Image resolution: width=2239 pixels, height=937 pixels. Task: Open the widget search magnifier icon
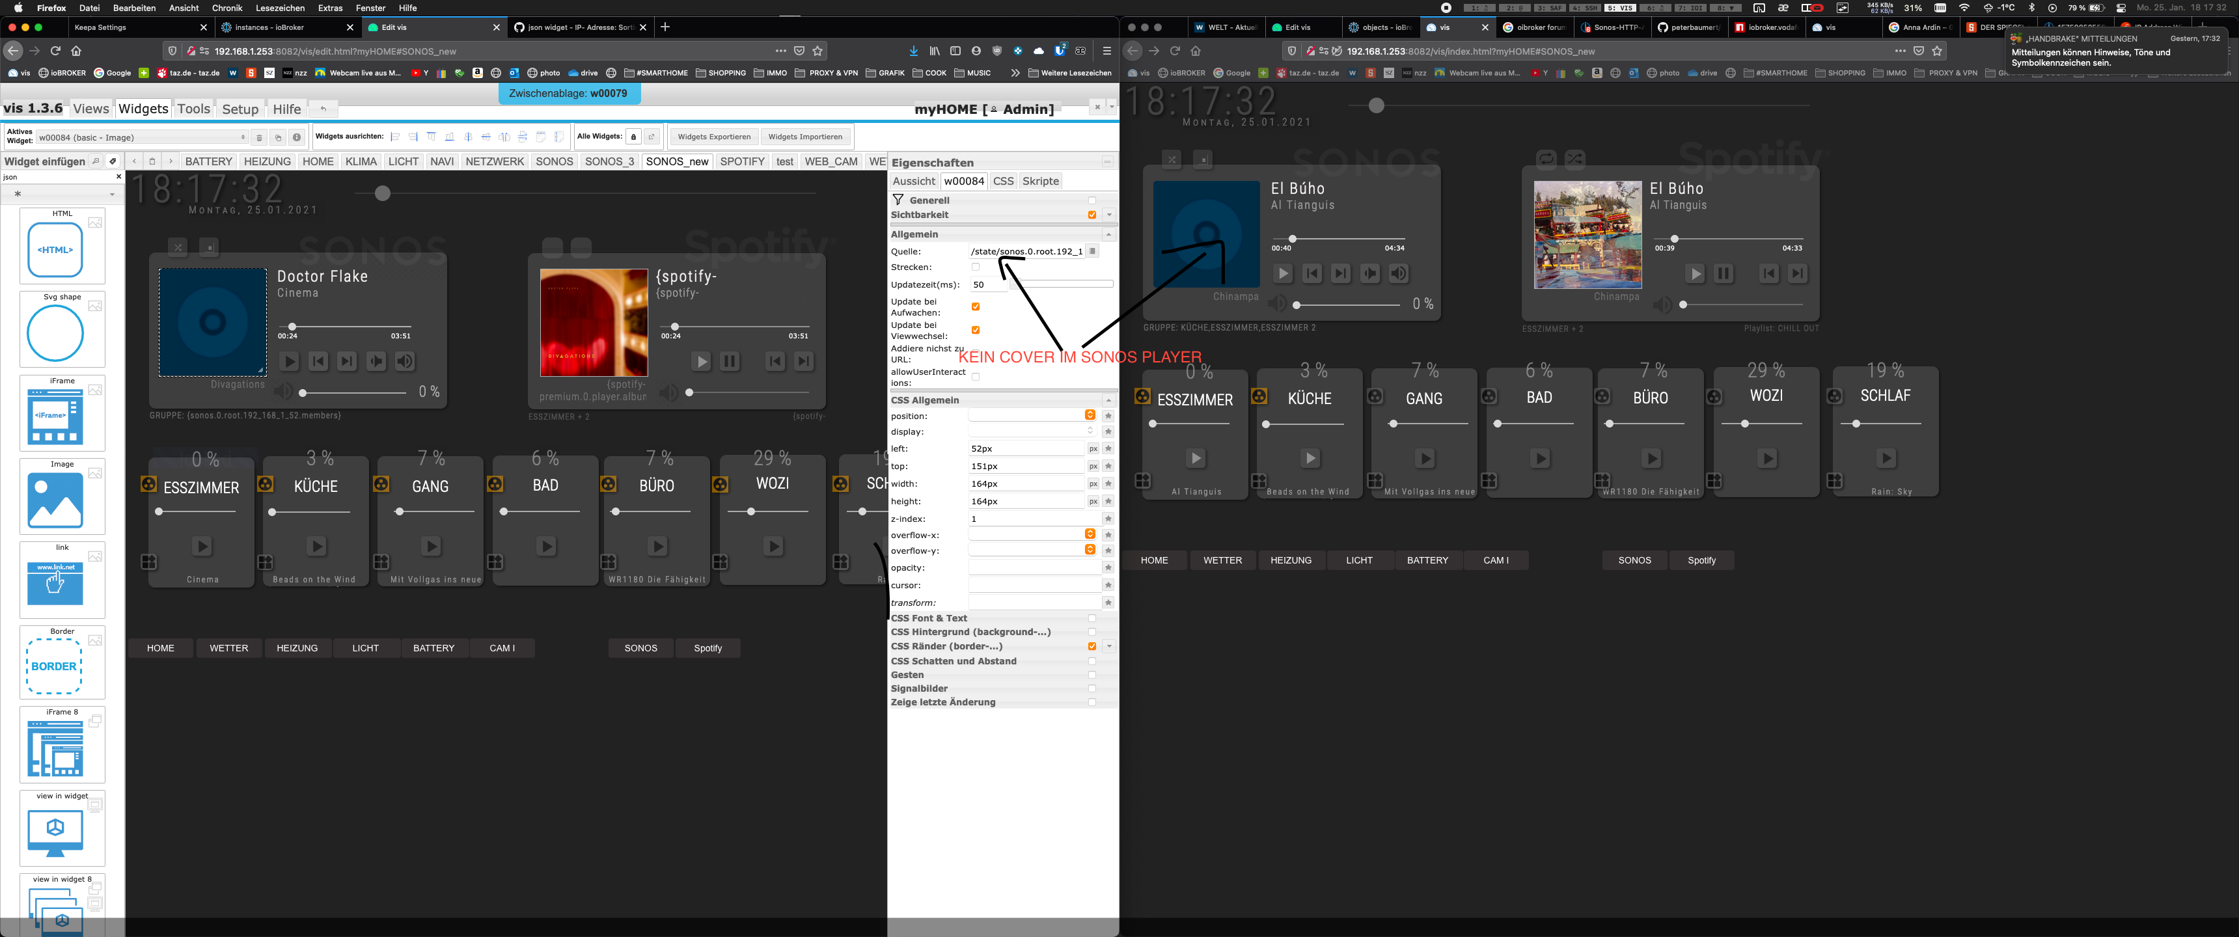pos(96,161)
